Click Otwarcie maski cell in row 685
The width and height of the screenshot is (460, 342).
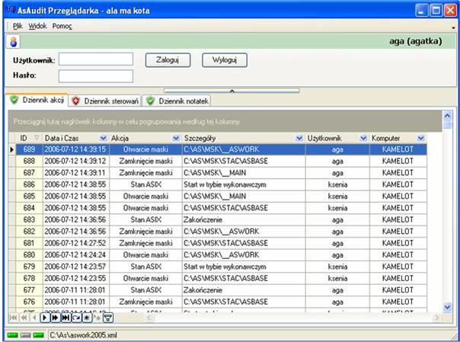pyautogui.click(x=145, y=197)
